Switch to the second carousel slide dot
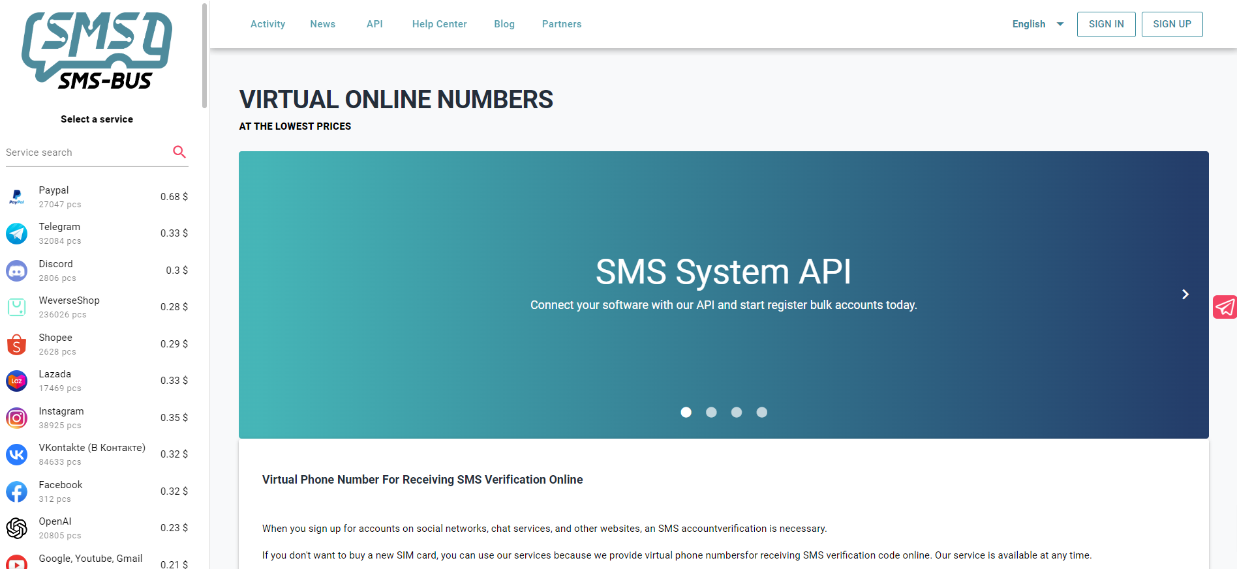Screen dimensions: 1237x569 (711, 412)
